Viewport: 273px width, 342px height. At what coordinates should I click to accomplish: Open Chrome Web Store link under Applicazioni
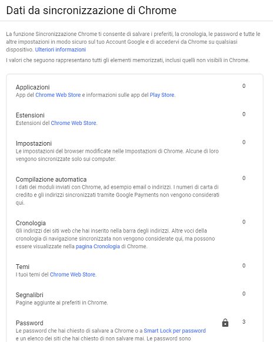click(x=58, y=95)
